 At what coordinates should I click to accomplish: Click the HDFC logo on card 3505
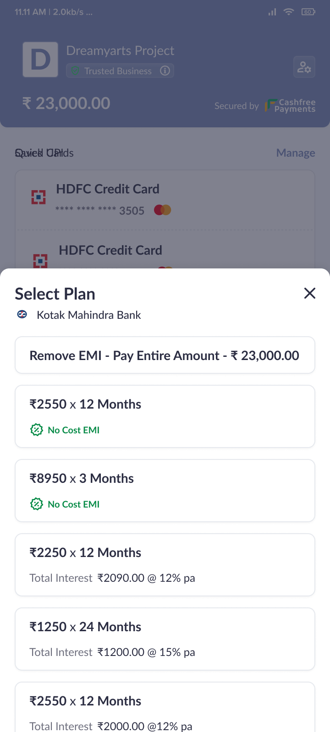tap(38, 197)
